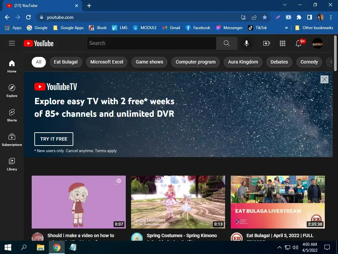338x254 pixels.
Task: Expand the tab search dropdown arrow
Action: (x=285, y=5)
